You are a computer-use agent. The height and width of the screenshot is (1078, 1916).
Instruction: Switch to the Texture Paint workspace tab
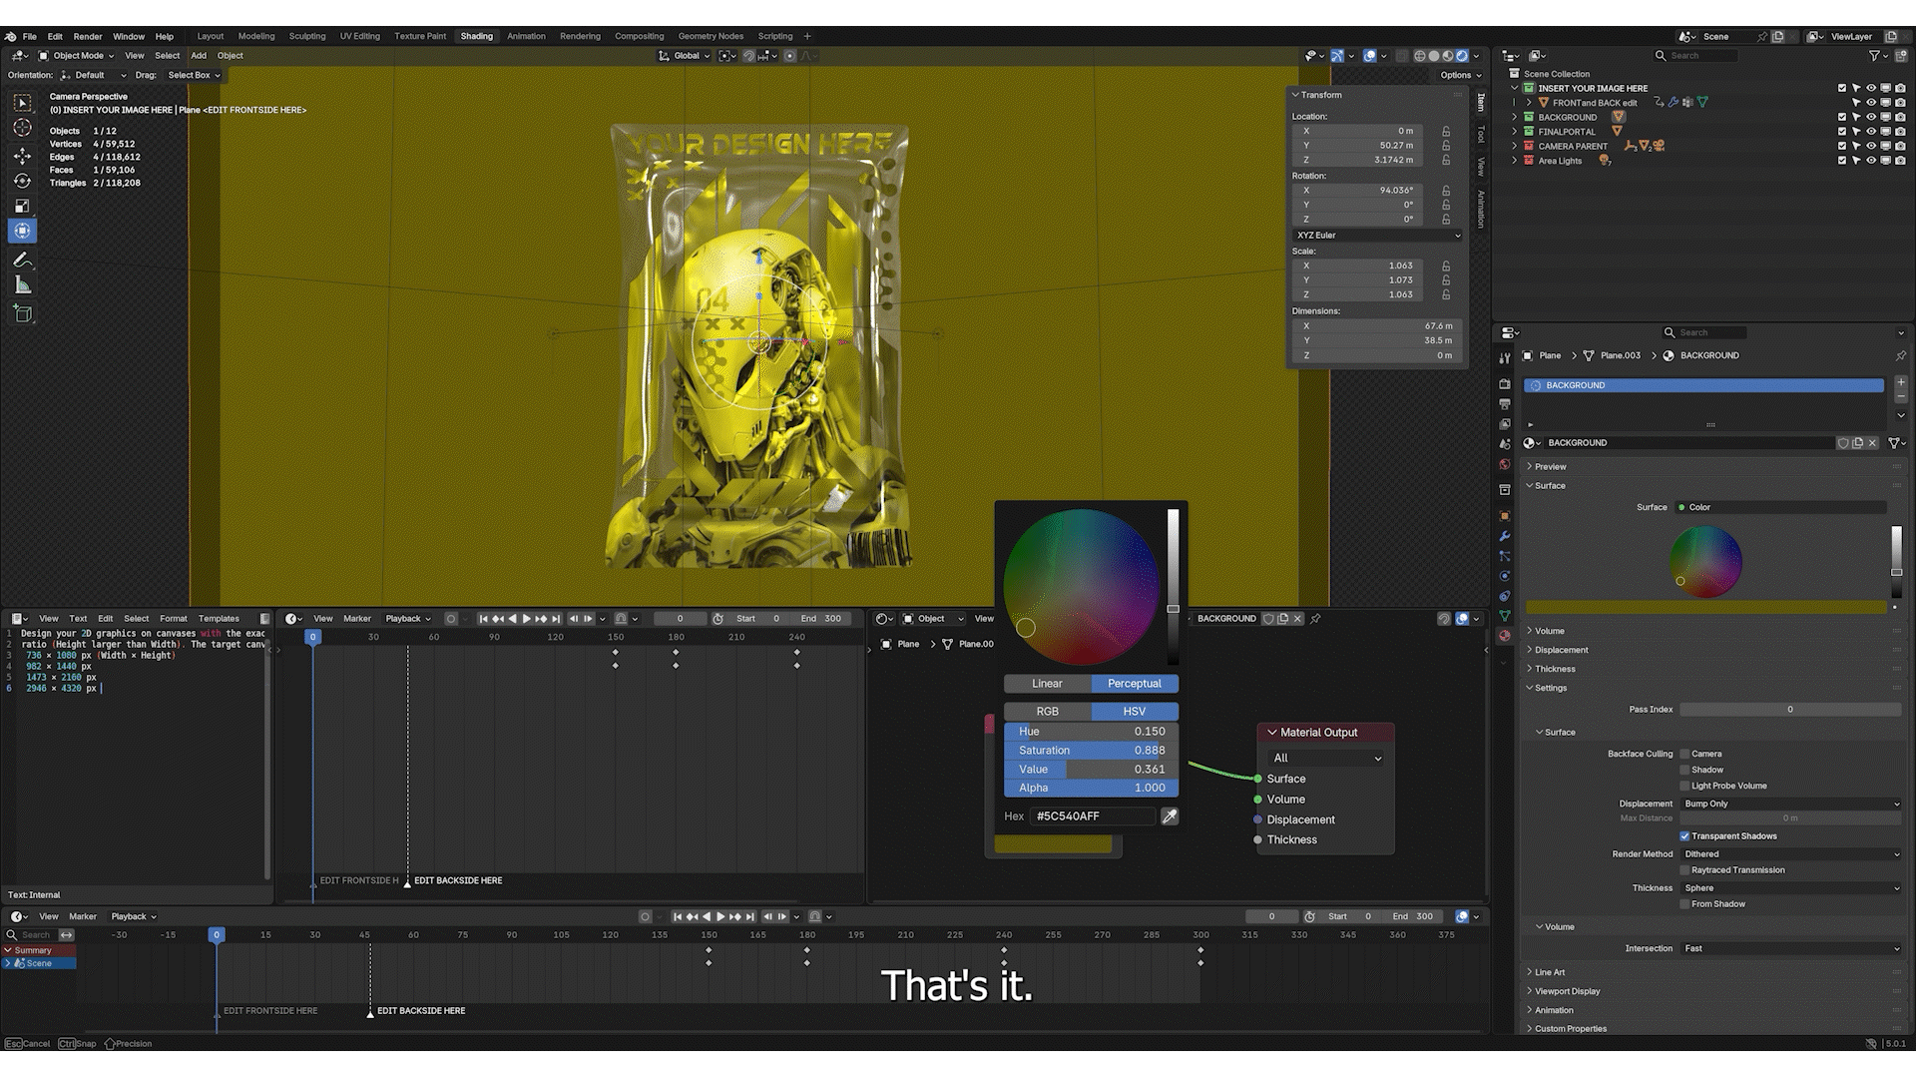pos(420,36)
